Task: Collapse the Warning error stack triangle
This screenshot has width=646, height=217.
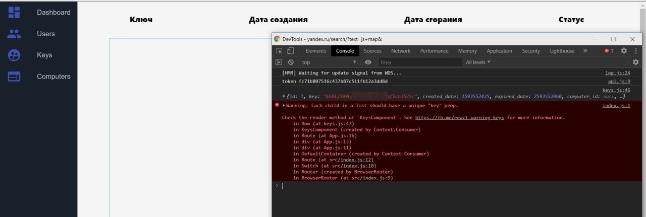Action: coord(284,105)
